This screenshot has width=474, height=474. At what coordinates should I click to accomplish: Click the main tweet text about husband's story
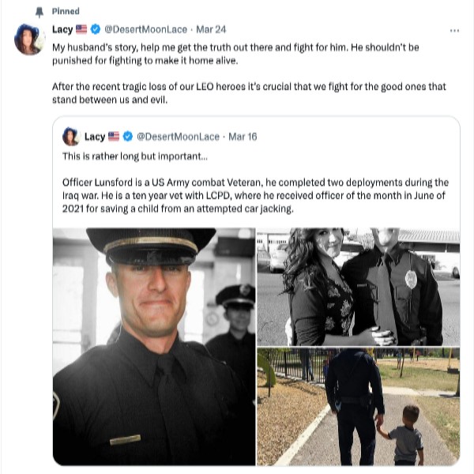tap(249, 73)
